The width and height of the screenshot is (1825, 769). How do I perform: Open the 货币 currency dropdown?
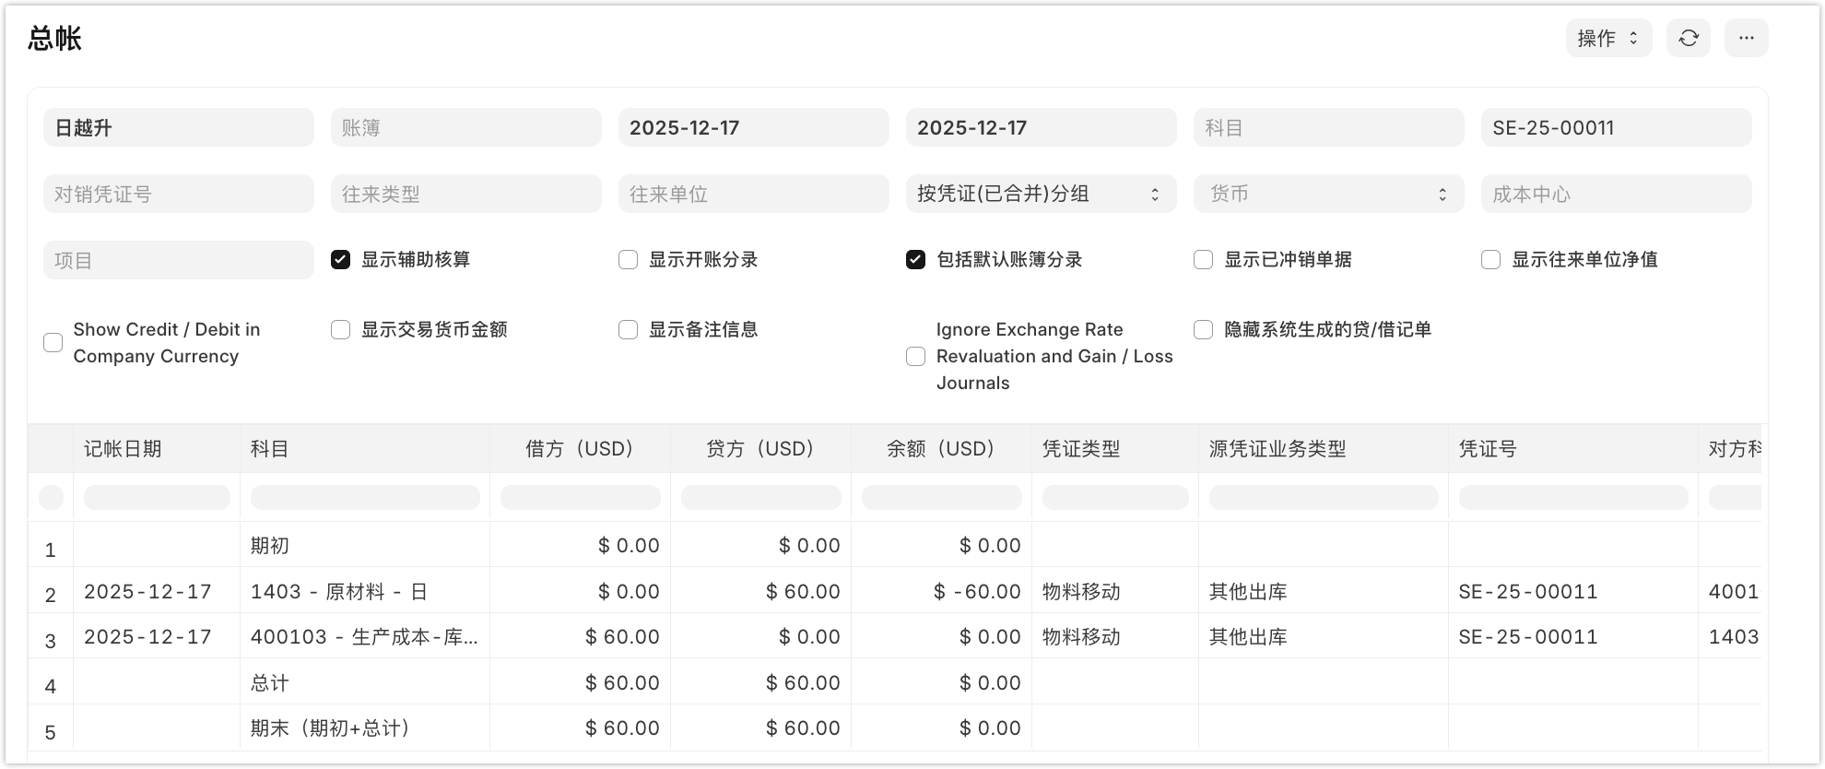tap(1327, 194)
